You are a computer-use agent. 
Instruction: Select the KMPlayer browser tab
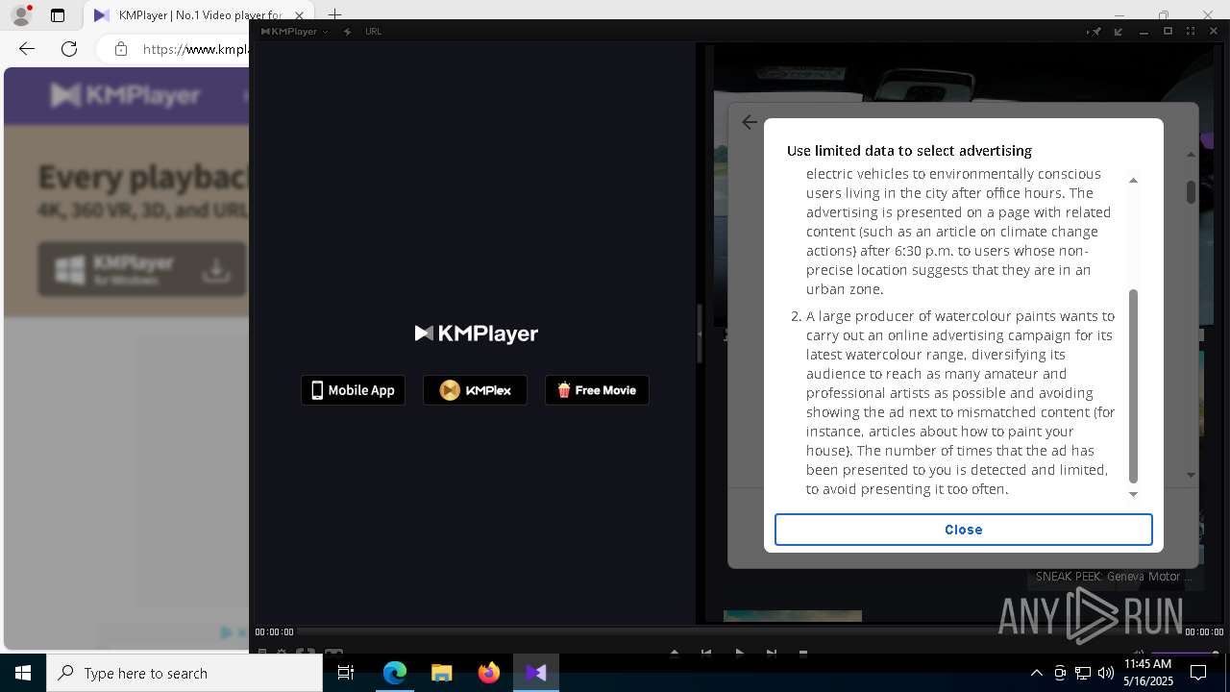(x=187, y=15)
